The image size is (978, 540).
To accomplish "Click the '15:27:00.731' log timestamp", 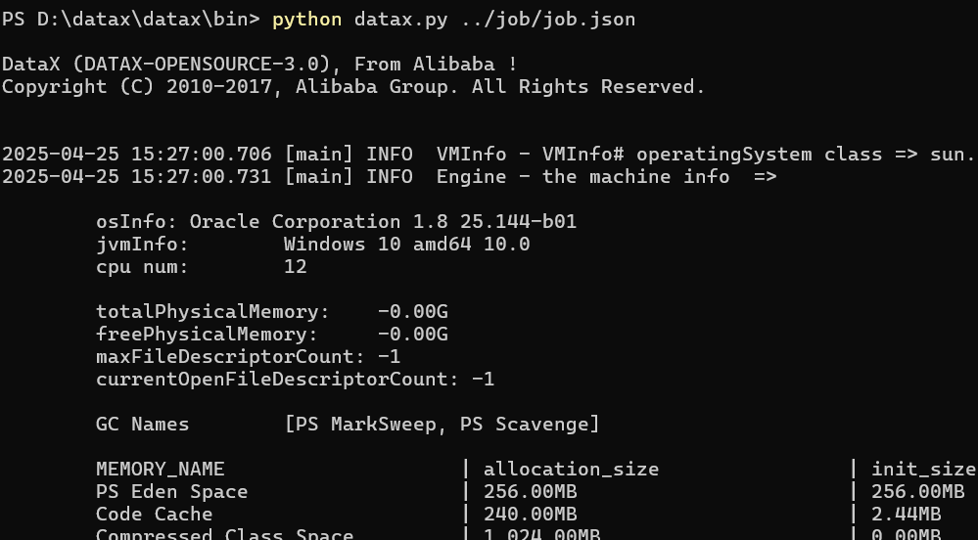I will (202, 176).
